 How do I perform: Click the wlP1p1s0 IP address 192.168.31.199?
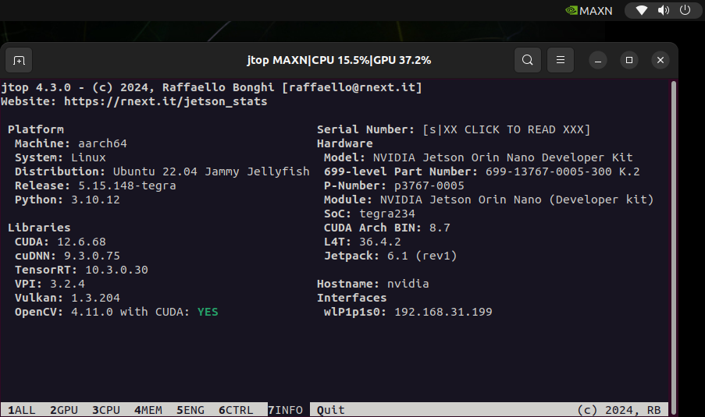pos(443,312)
